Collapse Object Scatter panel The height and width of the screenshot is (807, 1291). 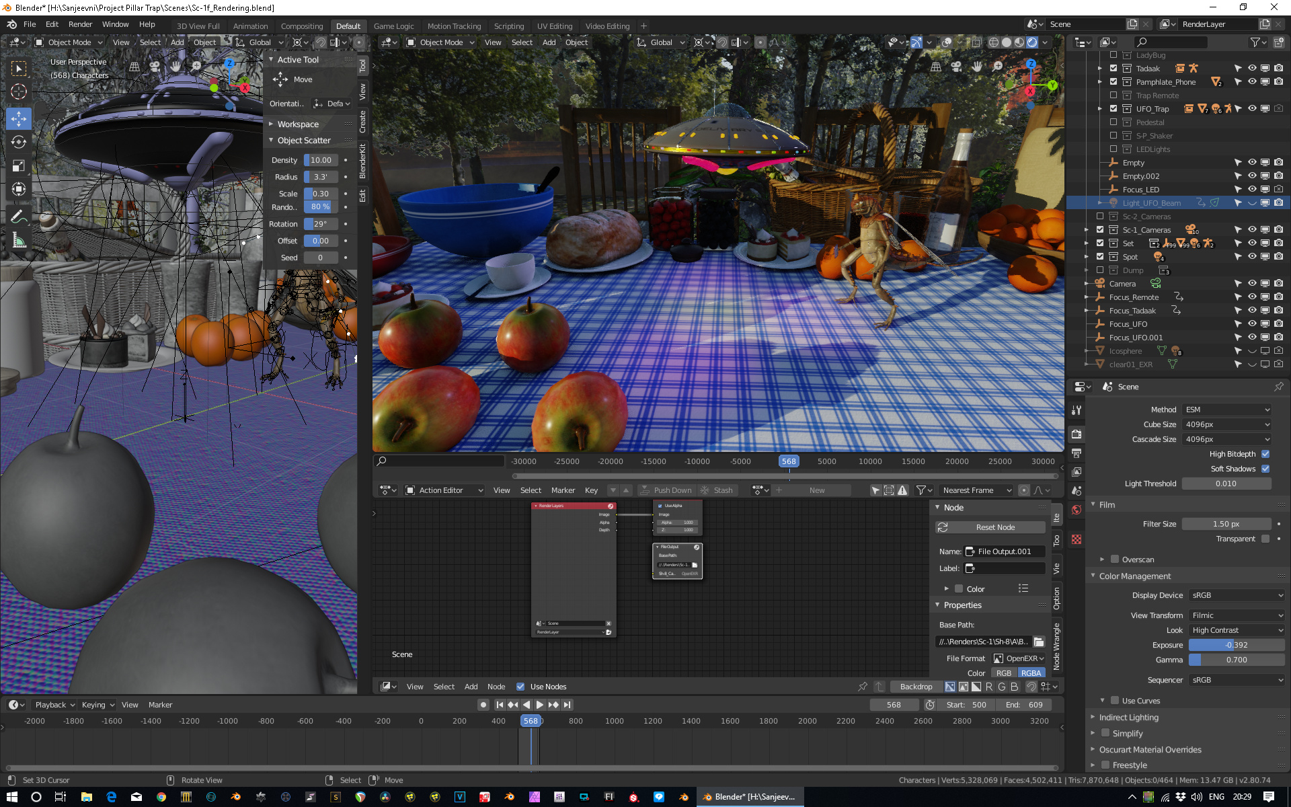pyautogui.click(x=304, y=141)
